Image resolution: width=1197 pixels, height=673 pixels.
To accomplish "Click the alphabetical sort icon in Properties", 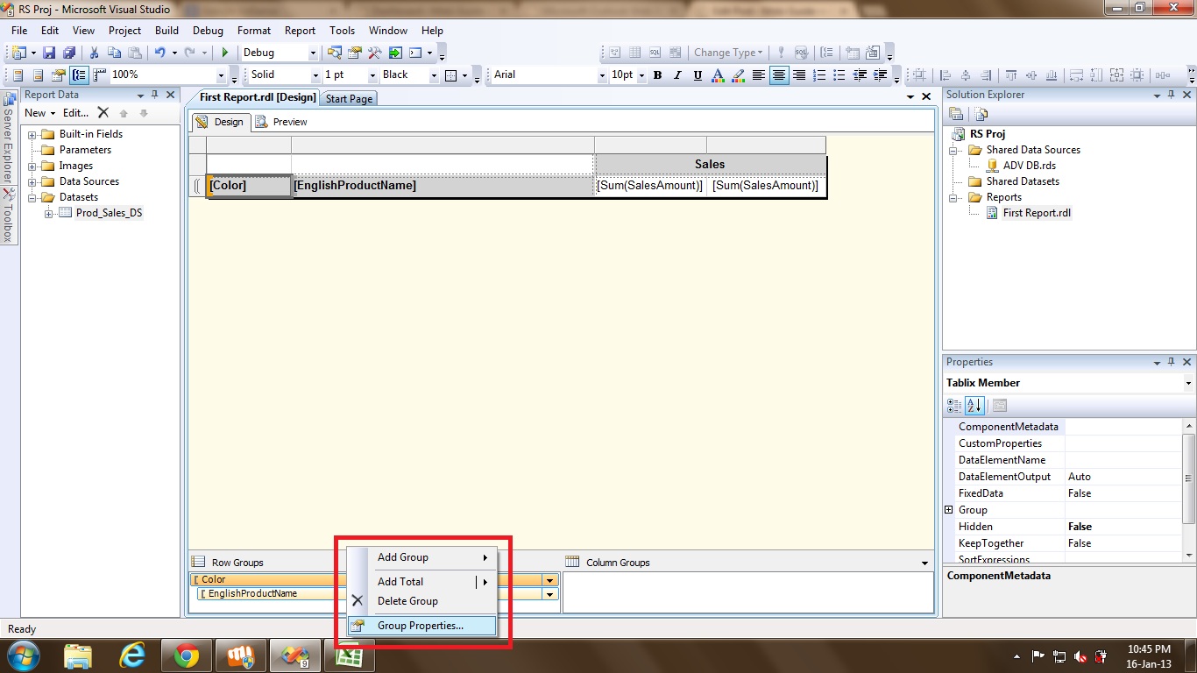I will 974,406.
